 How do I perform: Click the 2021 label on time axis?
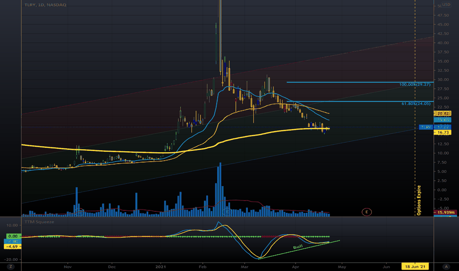coord(161,267)
